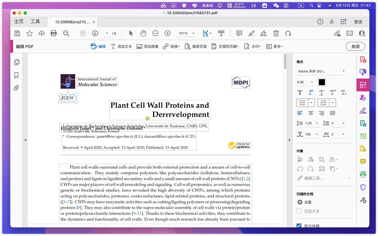Switch to the 工具 tab

coord(35,22)
